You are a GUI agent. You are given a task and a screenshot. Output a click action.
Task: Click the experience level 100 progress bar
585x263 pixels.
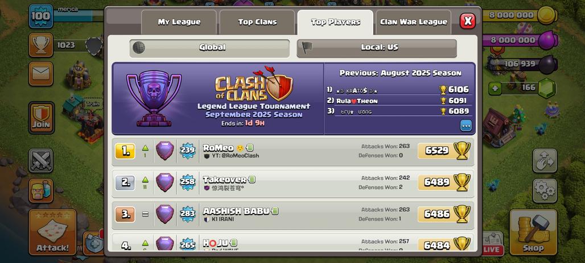click(79, 15)
